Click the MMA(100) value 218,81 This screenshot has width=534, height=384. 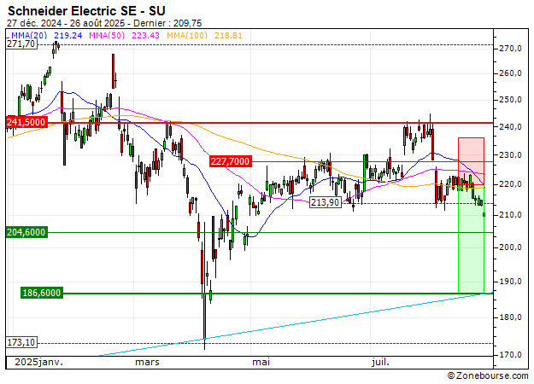[x=228, y=35]
